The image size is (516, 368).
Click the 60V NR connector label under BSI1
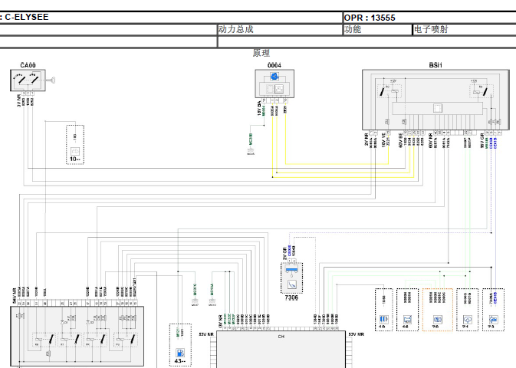pyautogui.click(x=430, y=140)
